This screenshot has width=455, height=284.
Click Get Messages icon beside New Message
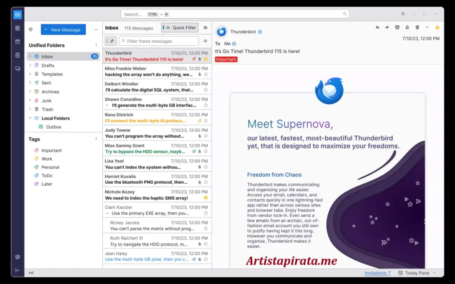pyautogui.click(x=31, y=30)
